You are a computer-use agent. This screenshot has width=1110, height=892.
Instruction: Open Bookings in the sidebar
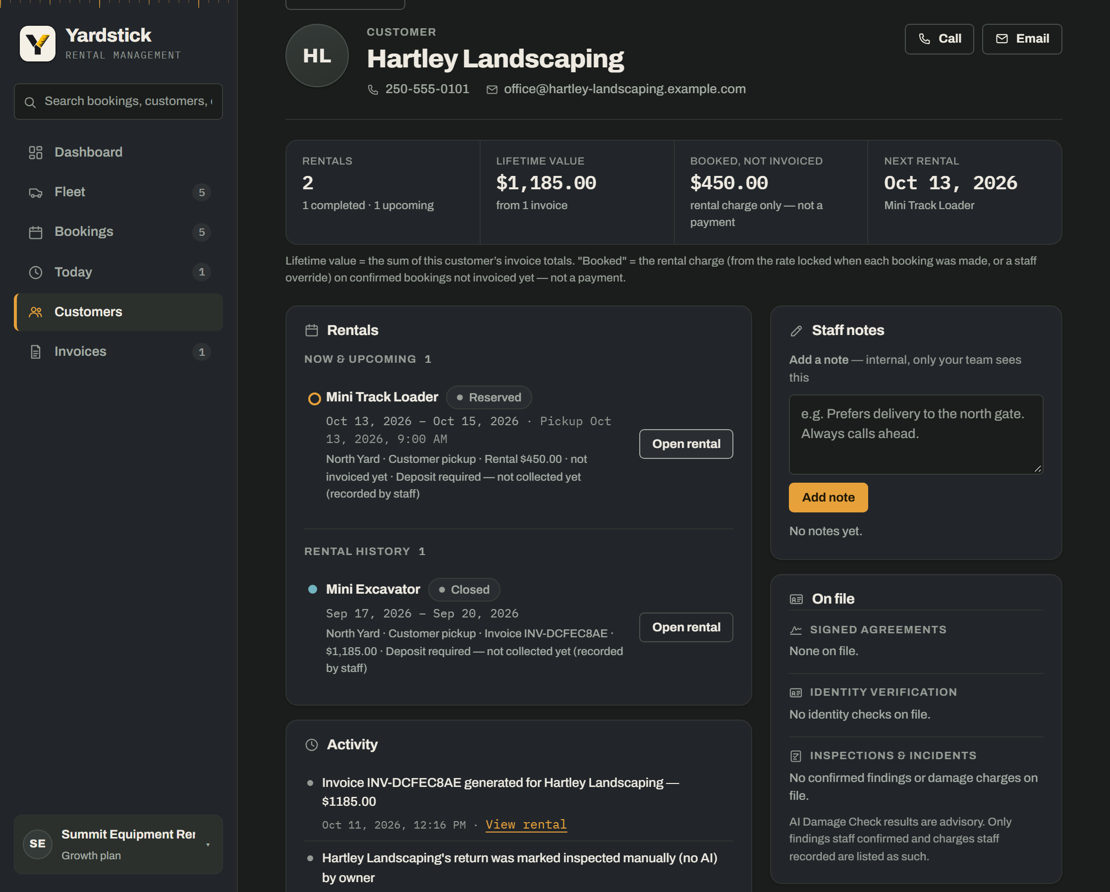coord(118,232)
